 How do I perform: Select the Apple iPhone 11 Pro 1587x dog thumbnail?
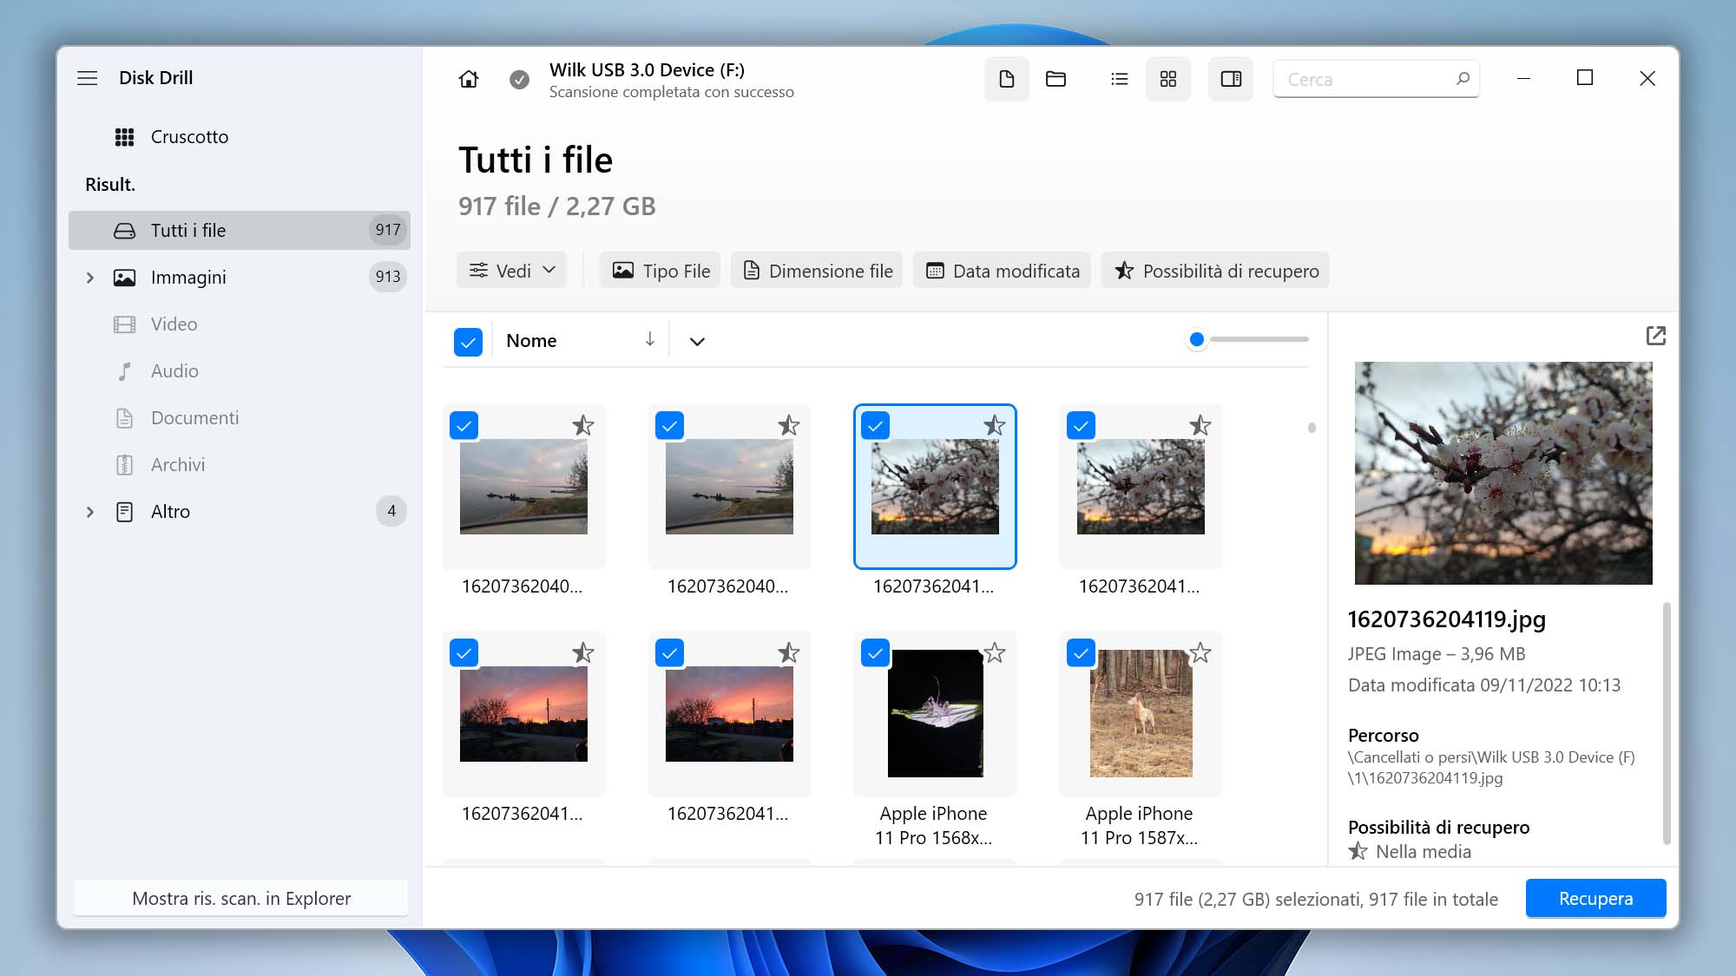pos(1141,713)
